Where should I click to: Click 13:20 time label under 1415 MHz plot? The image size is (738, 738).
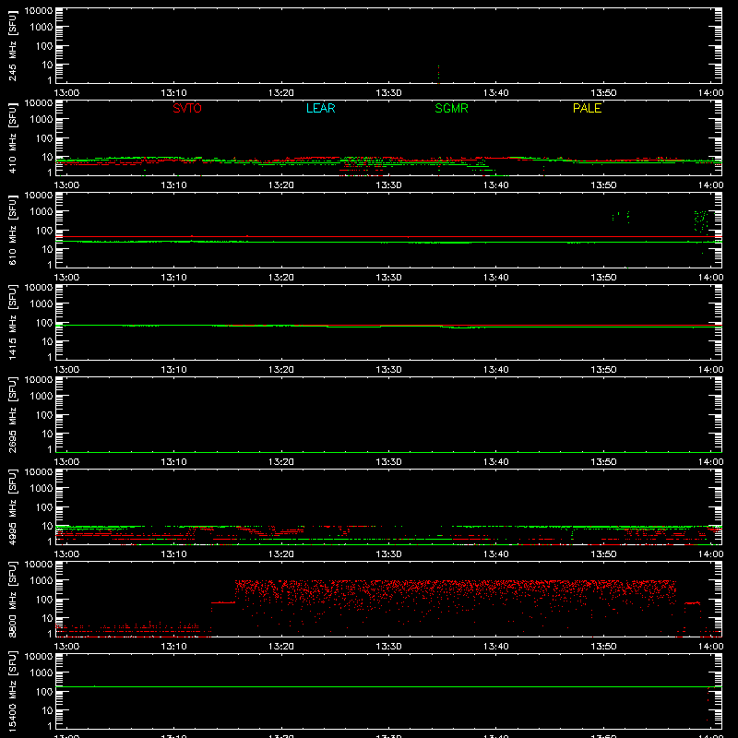pos(281,370)
